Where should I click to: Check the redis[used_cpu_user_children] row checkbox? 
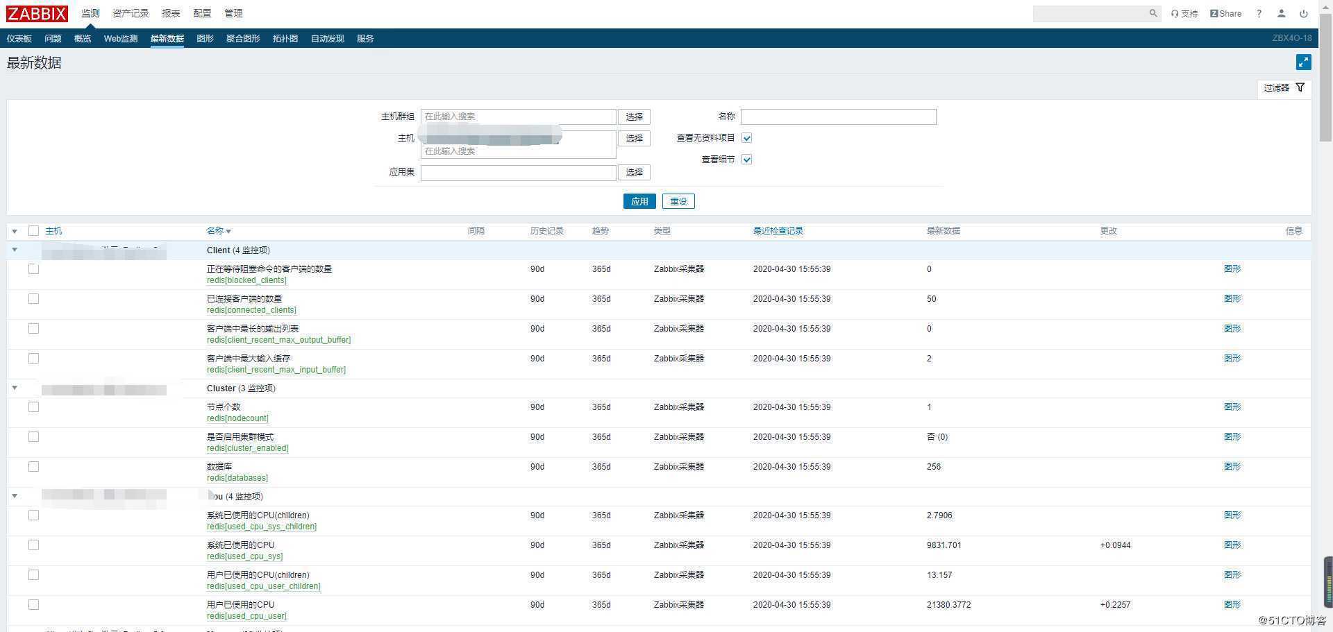(33, 575)
